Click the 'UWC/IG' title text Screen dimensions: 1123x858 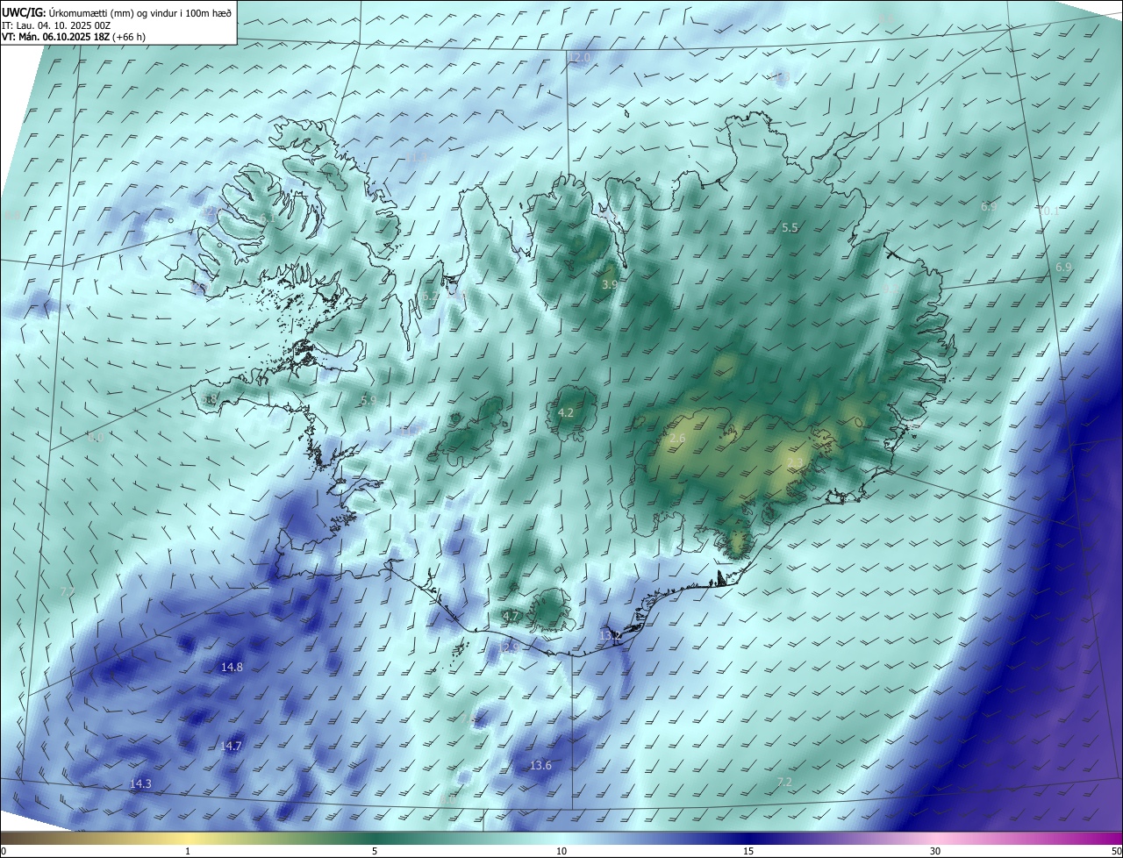[x=24, y=12]
